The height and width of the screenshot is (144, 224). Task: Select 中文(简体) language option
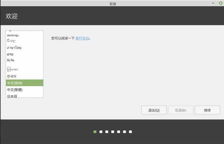point(24,83)
